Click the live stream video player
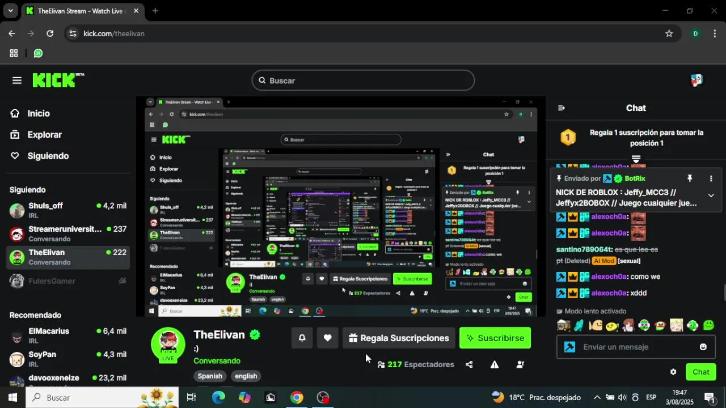726x408 pixels. pos(341,206)
